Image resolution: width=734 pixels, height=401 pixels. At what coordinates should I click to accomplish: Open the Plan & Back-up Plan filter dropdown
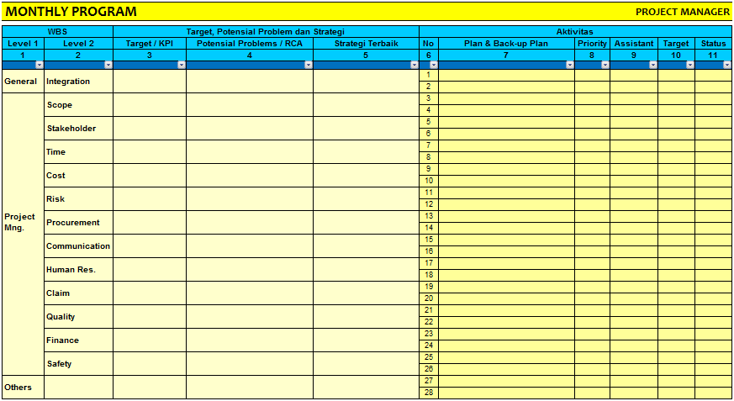coord(569,65)
